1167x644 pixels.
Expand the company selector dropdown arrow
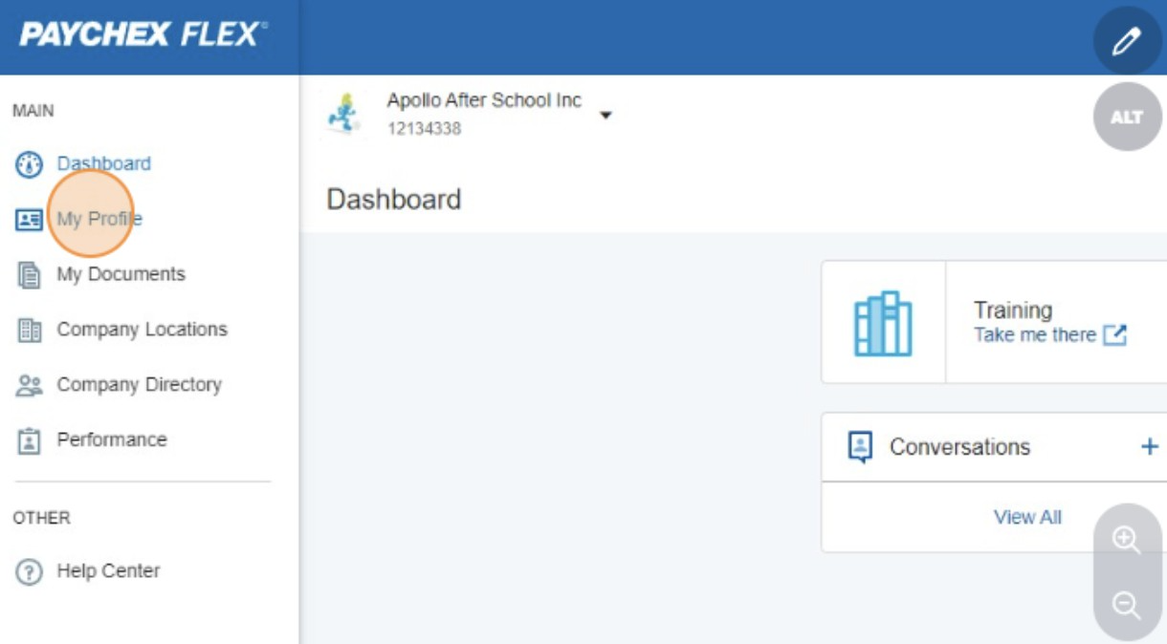coord(606,116)
